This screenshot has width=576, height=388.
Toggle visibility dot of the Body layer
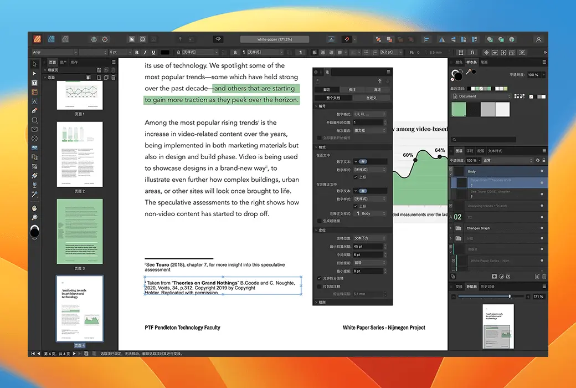coord(542,171)
